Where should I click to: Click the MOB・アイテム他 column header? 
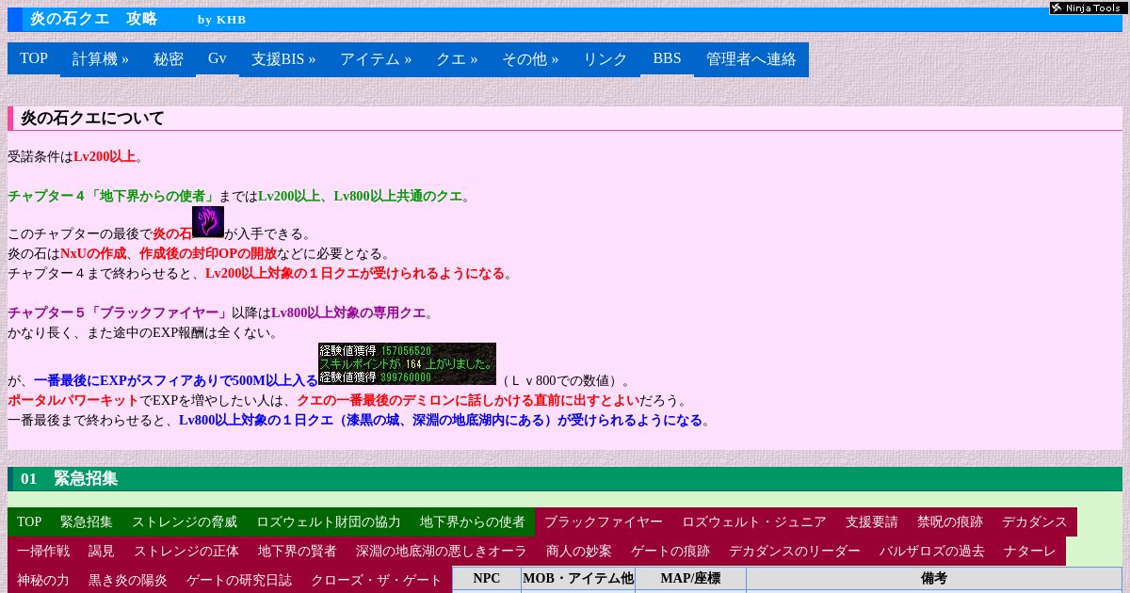pyautogui.click(x=578, y=579)
